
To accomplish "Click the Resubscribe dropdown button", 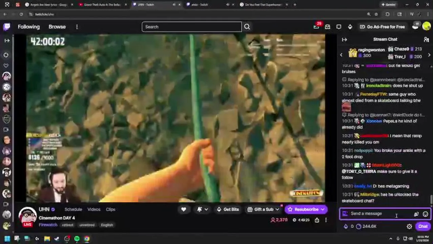I will coord(306,209).
